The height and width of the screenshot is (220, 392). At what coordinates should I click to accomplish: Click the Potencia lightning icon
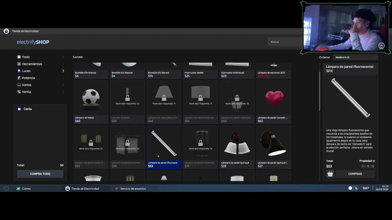tap(19, 78)
